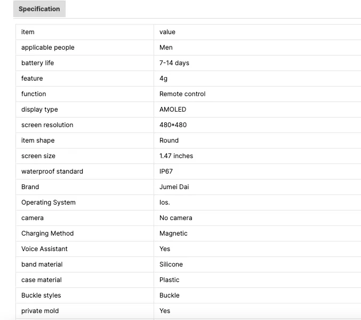Image resolution: width=361 pixels, height=320 pixels.
Task: Click the 'Operating System' row label
Action: click(49, 202)
